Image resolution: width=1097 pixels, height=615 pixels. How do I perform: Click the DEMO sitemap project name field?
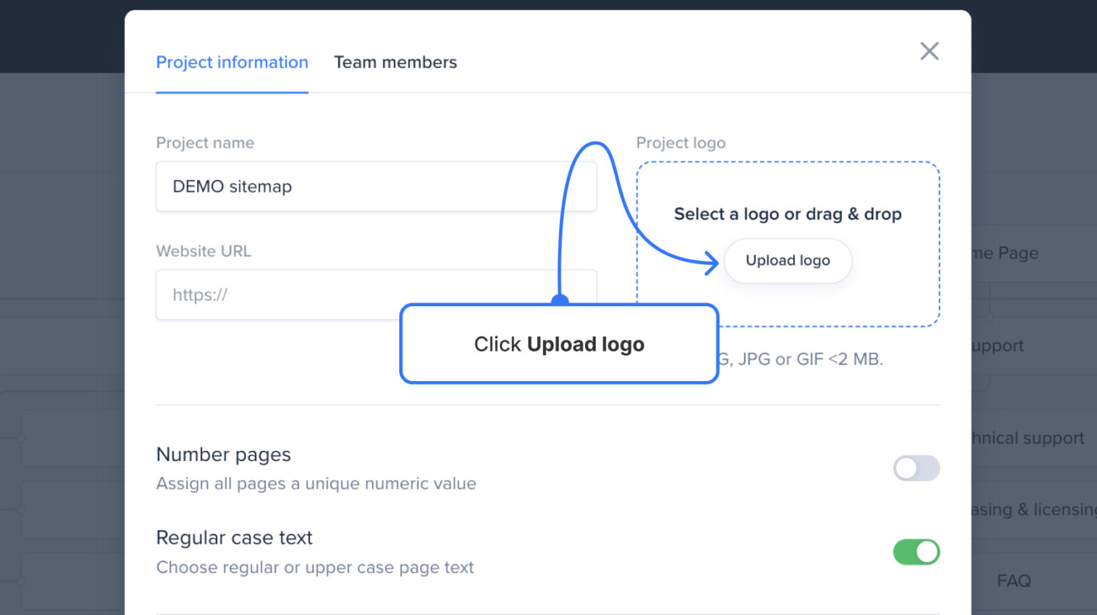coord(376,186)
